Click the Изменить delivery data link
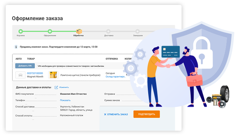 [64, 87]
